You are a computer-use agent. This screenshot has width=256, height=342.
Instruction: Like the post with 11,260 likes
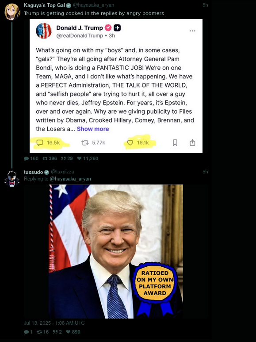coord(80,158)
